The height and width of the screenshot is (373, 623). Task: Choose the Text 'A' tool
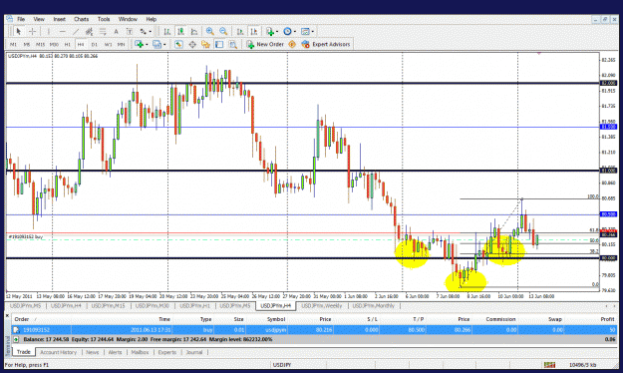pyautogui.click(x=116, y=31)
